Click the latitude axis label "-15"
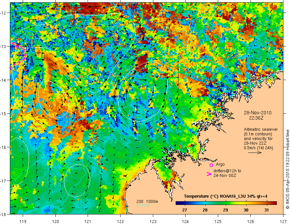Viewport: 290px width, 224px height. [x=3, y=113]
